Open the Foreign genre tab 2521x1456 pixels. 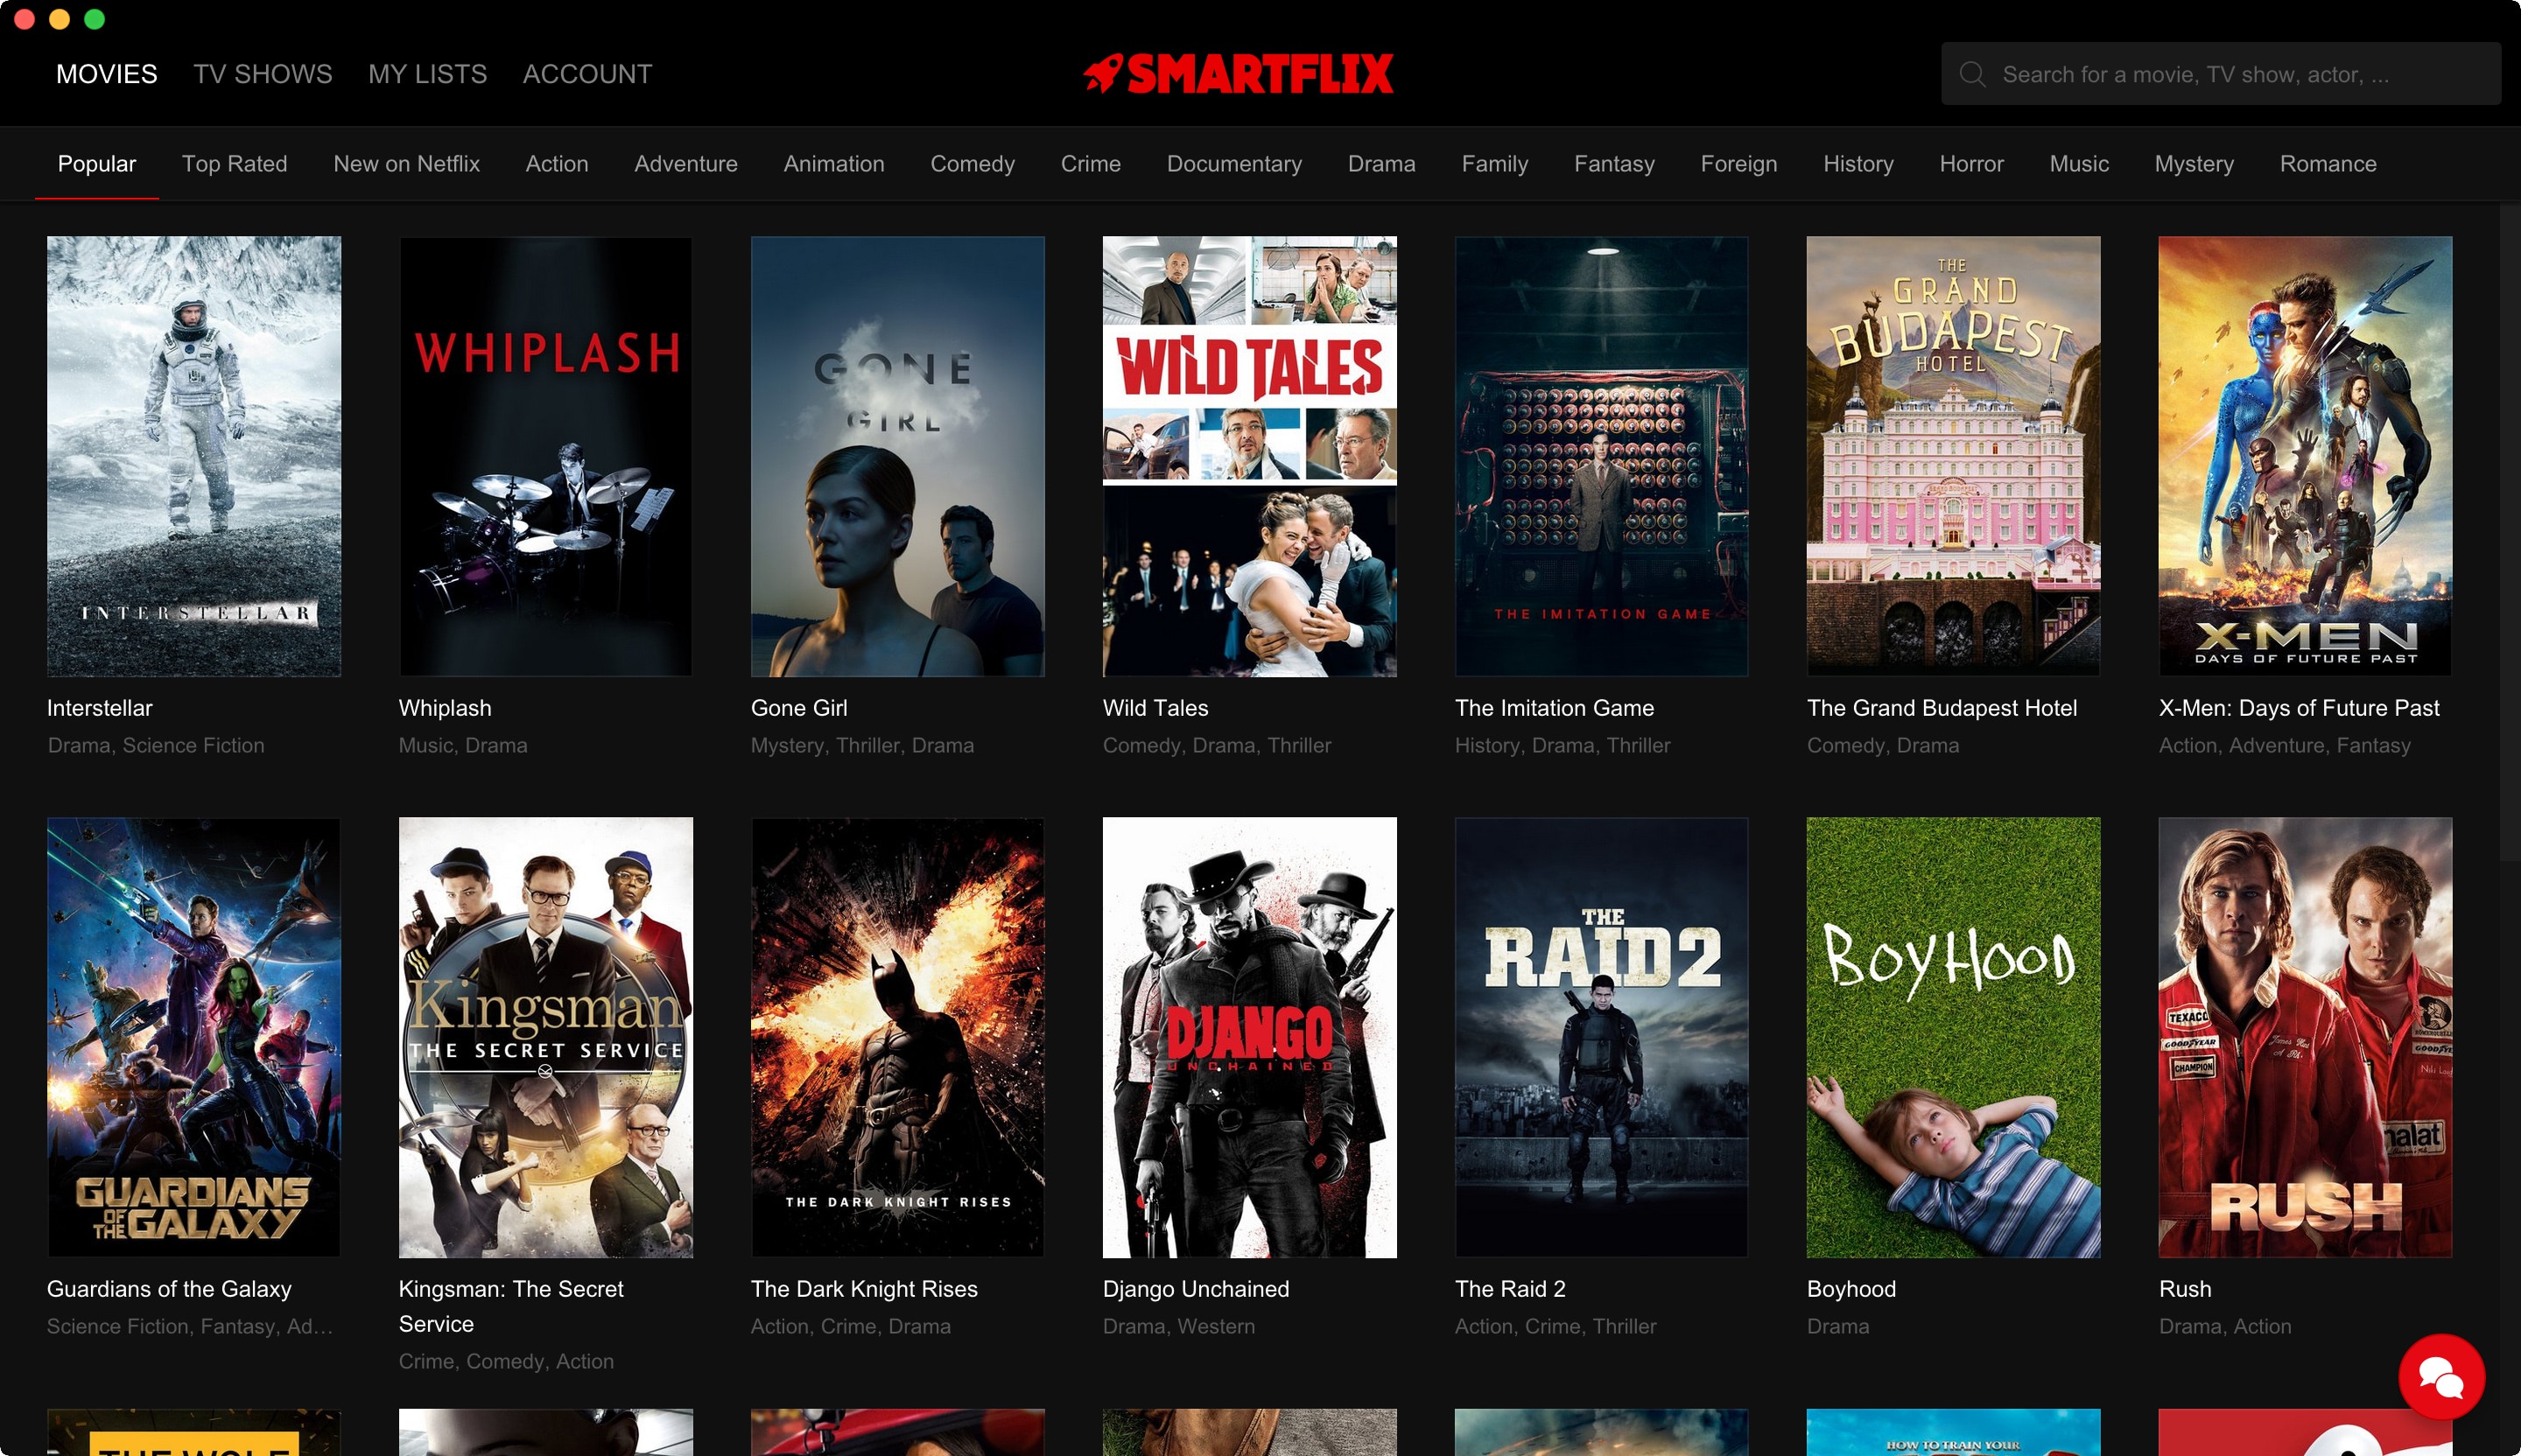(1738, 164)
